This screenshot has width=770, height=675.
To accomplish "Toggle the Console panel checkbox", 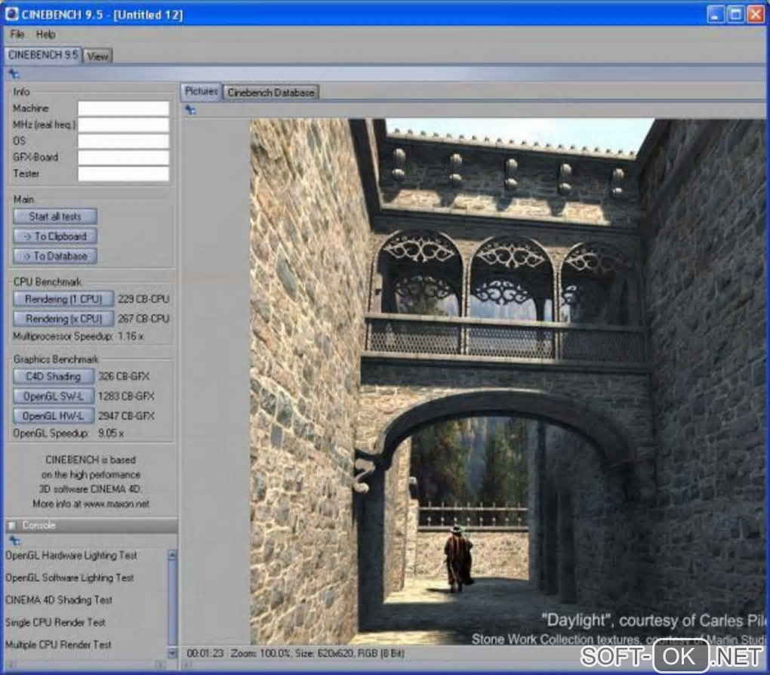I will 12,526.
